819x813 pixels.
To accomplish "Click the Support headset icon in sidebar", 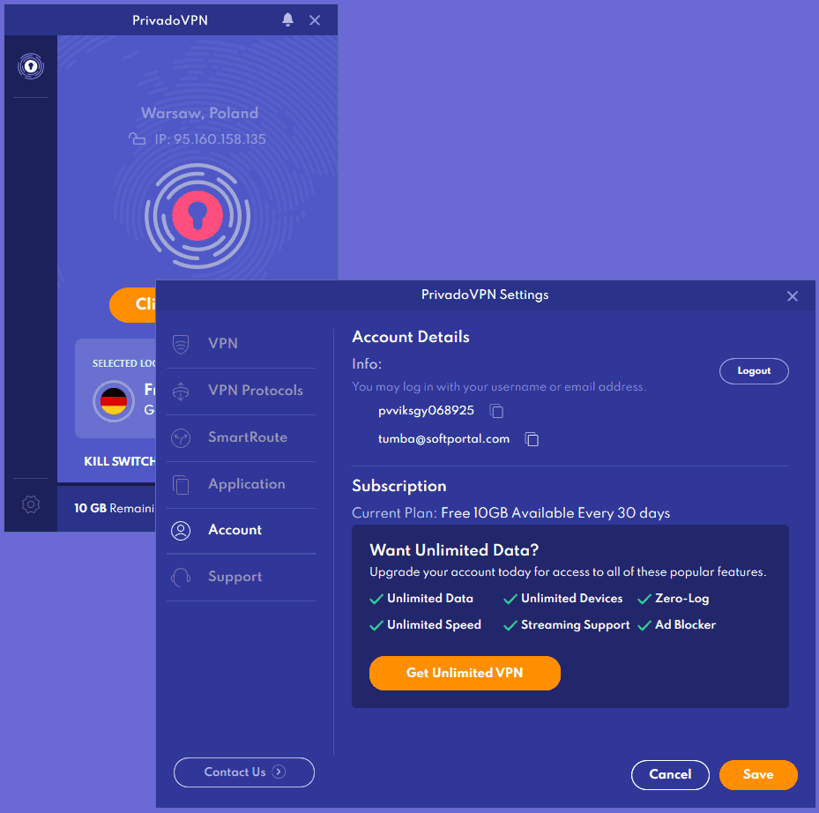I will [x=181, y=578].
